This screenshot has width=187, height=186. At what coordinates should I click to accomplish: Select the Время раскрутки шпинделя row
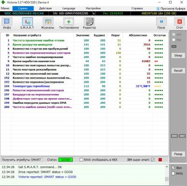84,45
